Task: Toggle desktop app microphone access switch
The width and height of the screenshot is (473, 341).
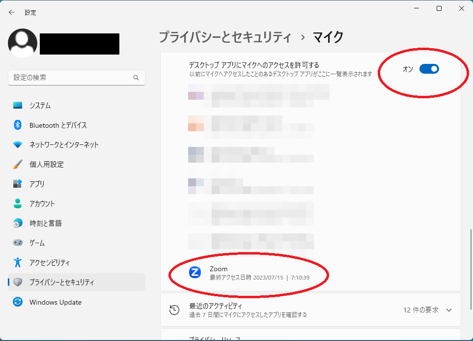Action: (429, 69)
